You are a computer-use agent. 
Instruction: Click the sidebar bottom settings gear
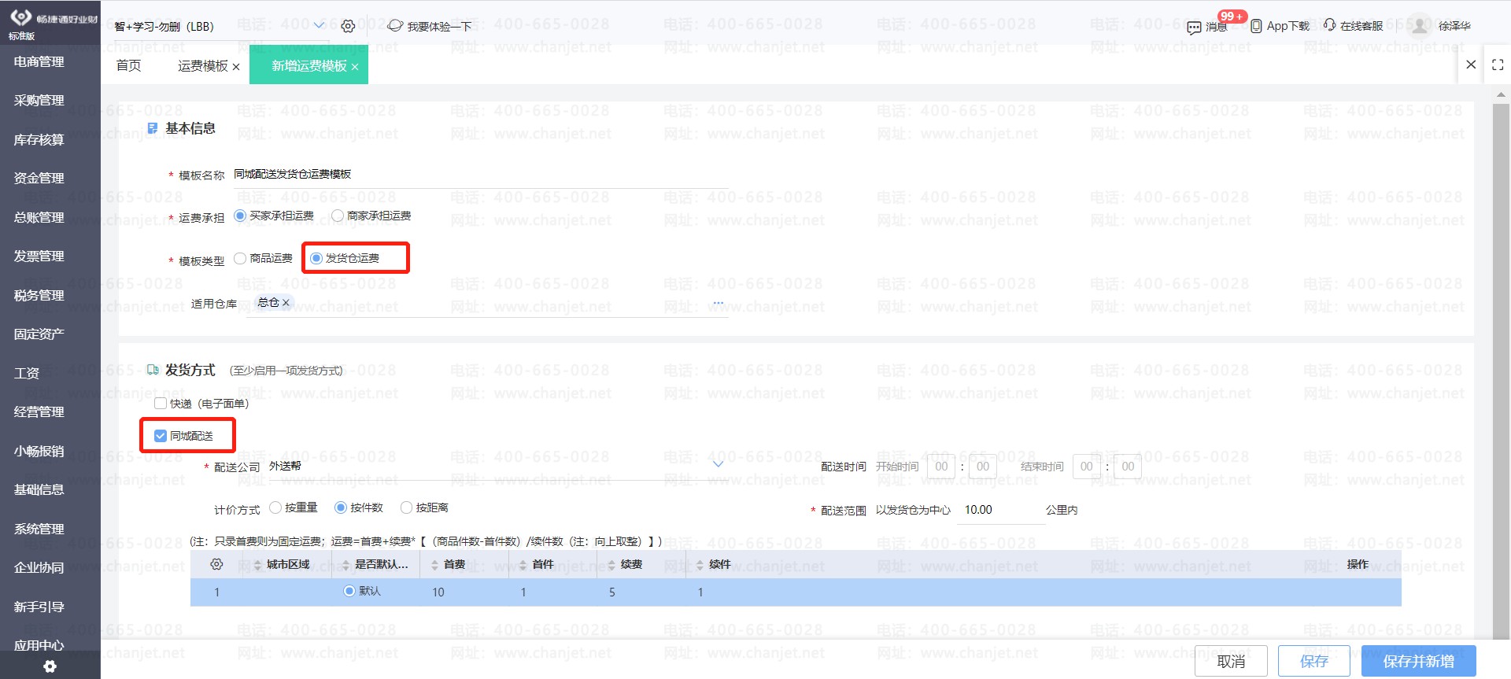(x=50, y=666)
